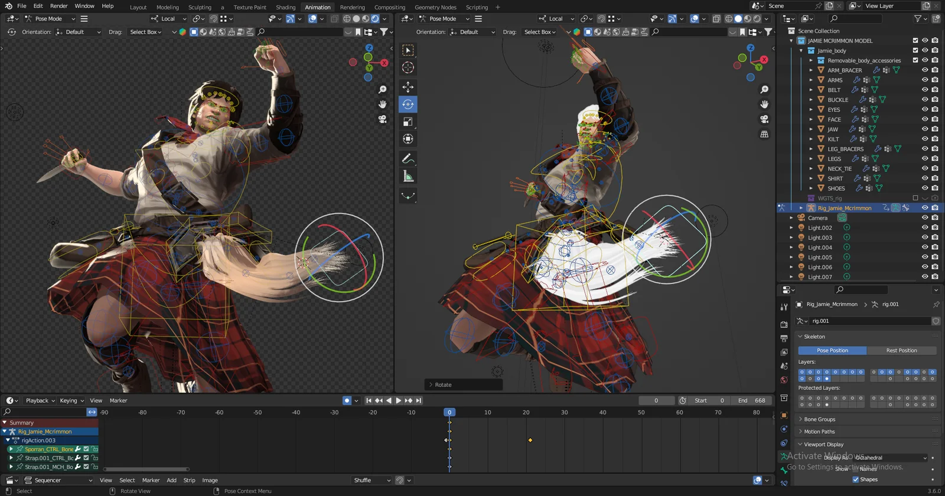The height and width of the screenshot is (496, 945).
Task: Open the Tool properties tab icon
Action: click(784, 307)
